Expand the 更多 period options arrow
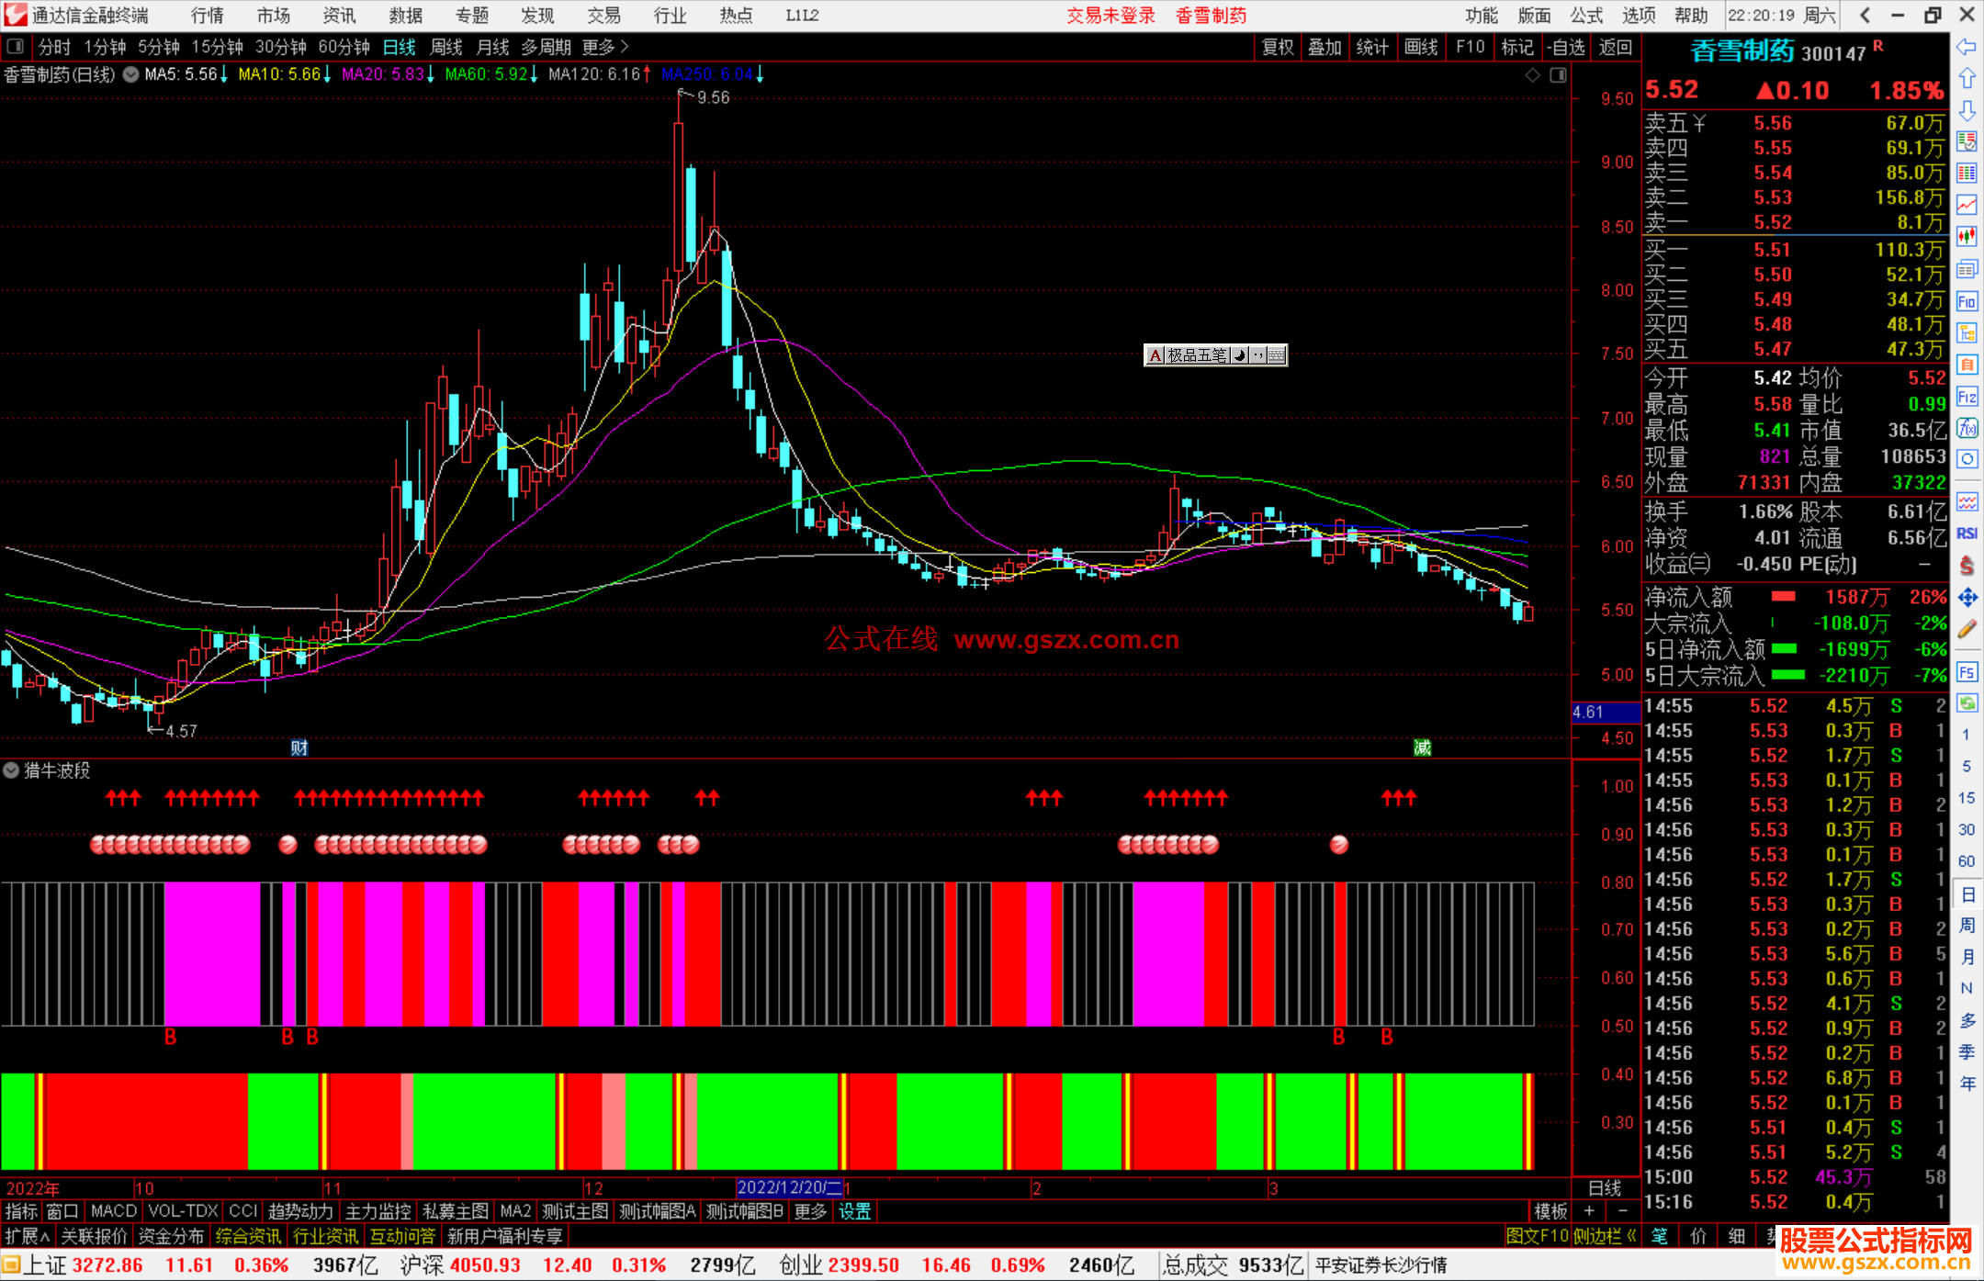 tap(625, 46)
